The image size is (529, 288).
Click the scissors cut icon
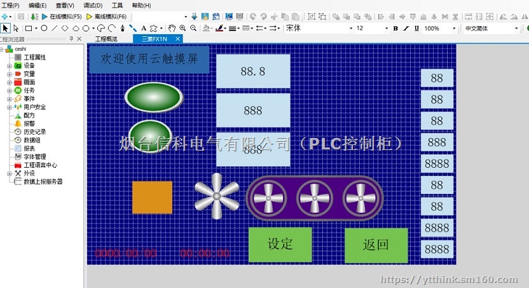274,17
